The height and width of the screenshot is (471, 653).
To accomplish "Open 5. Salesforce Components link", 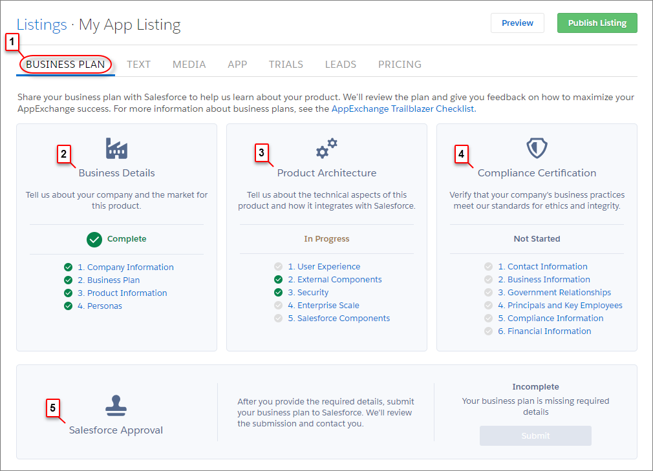I will (x=339, y=318).
